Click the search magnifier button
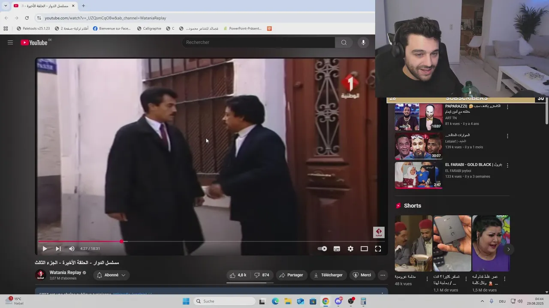 [344, 42]
